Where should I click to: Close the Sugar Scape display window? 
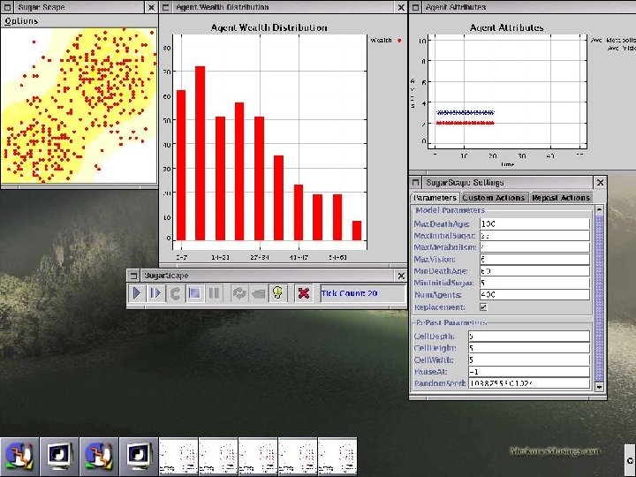click(x=151, y=7)
